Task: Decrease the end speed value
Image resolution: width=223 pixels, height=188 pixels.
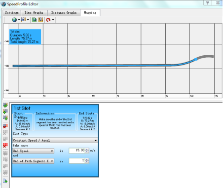Action: [x=87, y=152]
